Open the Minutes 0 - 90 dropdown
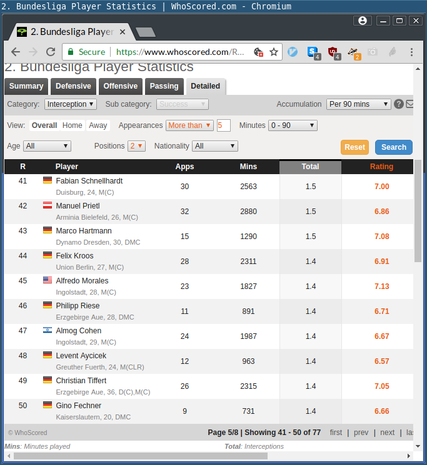This screenshot has width=427, height=465. (x=293, y=125)
